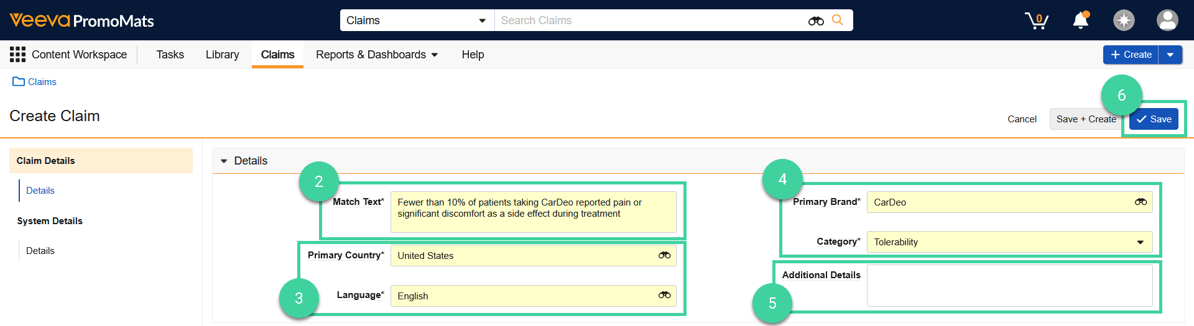Open the Claims search scope dropdown
This screenshot has height=326, width=1194.
pos(417,20)
